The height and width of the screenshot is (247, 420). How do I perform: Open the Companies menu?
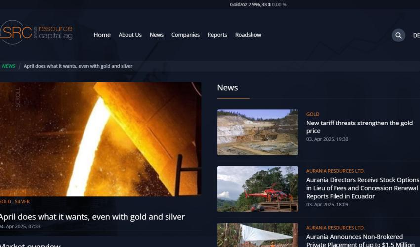(185, 35)
